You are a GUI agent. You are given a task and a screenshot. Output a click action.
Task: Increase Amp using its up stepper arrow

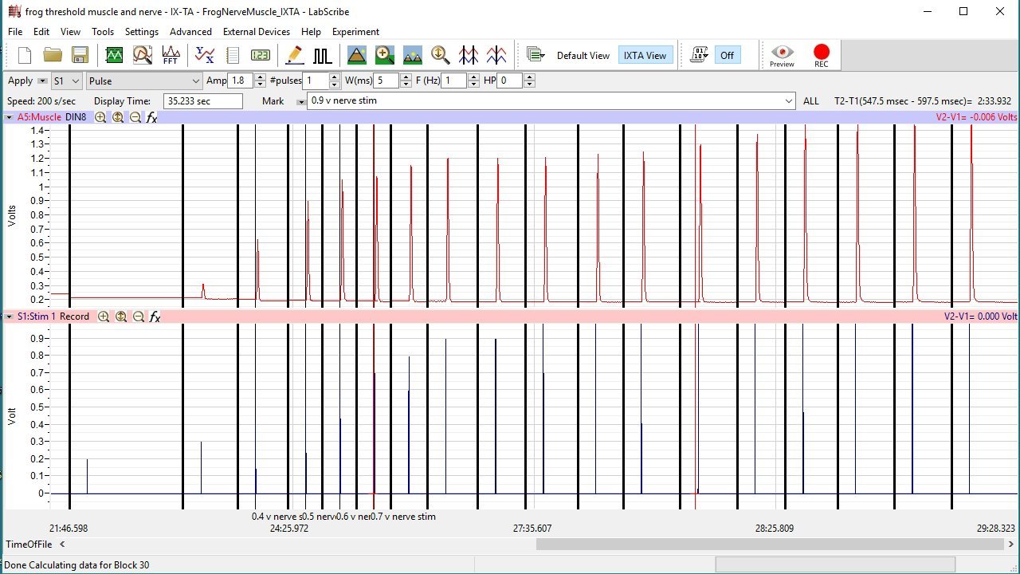(x=261, y=77)
